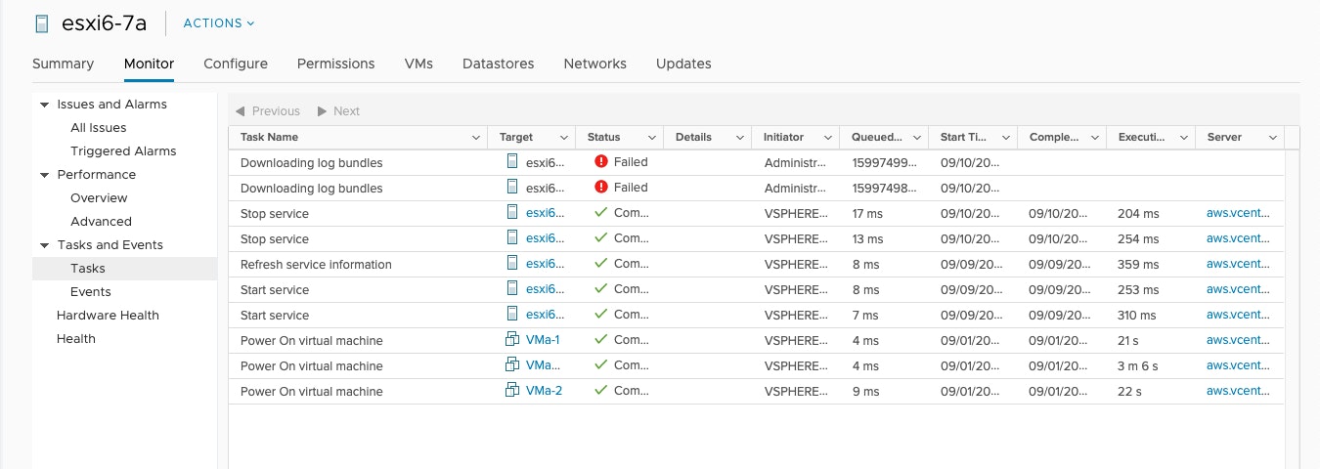Click host icon in first Stop service row
1320x469 pixels.
512,213
